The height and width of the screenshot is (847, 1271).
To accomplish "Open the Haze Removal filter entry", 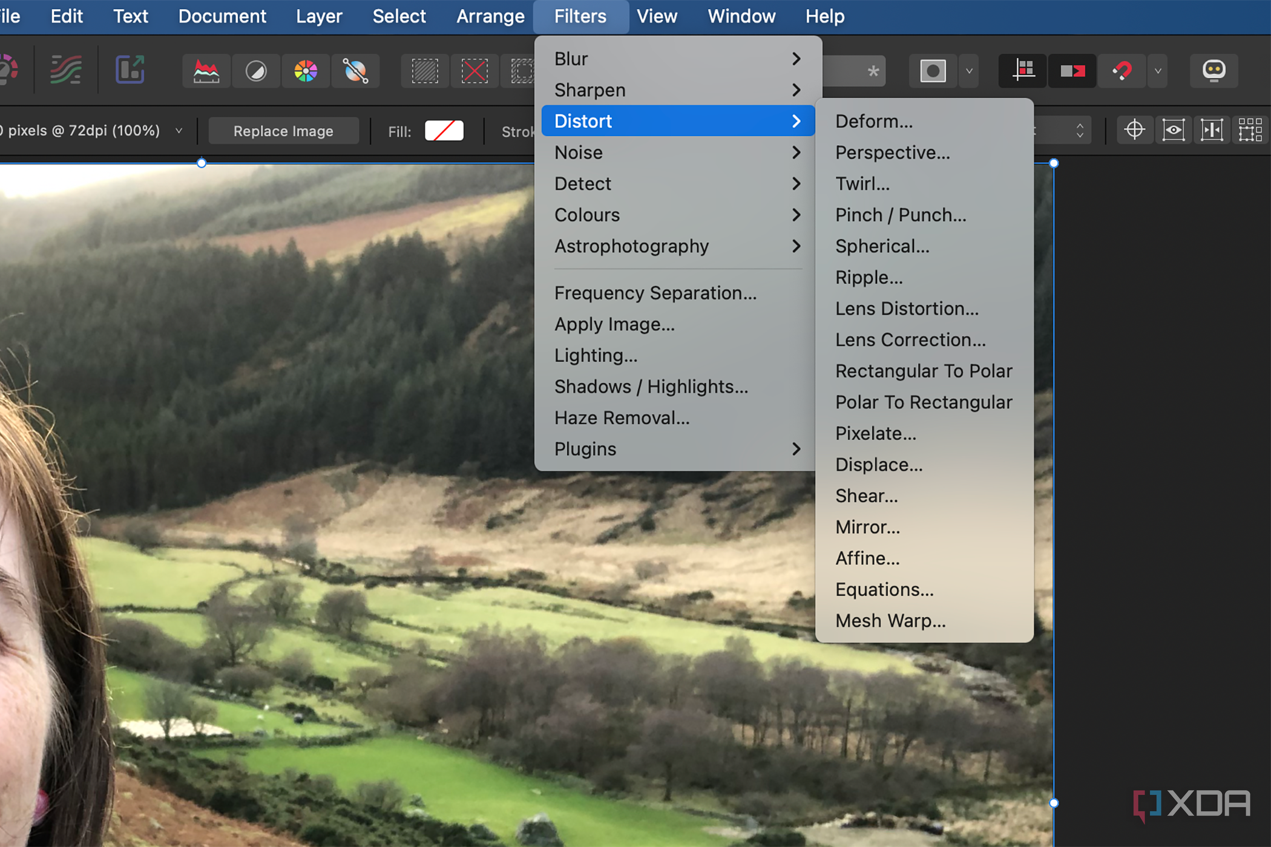I will pyautogui.click(x=622, y=417).
